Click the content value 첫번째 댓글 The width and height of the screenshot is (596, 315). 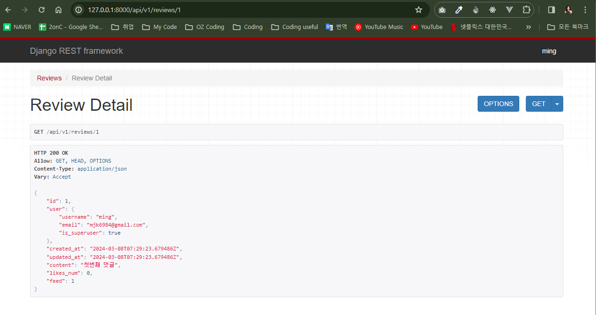click(x=100, y=265)
